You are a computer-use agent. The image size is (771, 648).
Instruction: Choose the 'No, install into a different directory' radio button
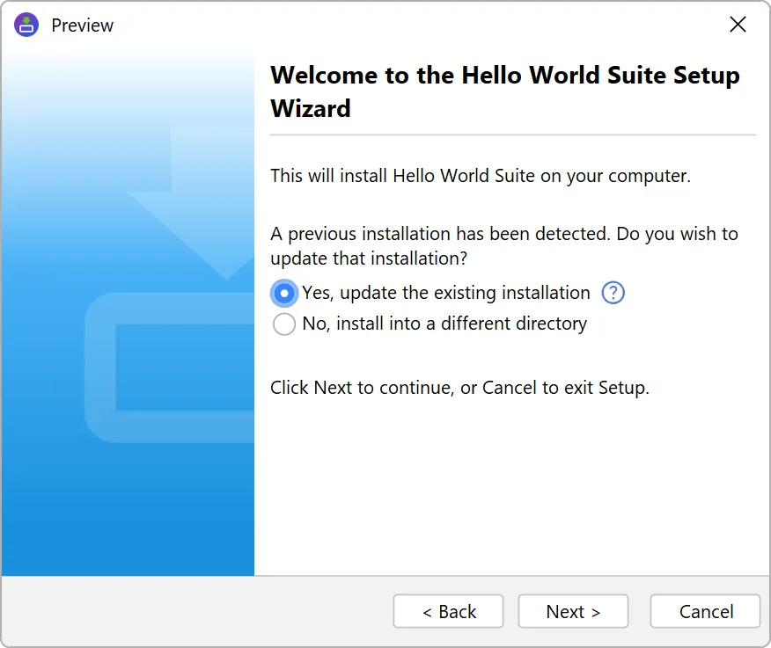[284, 324]
